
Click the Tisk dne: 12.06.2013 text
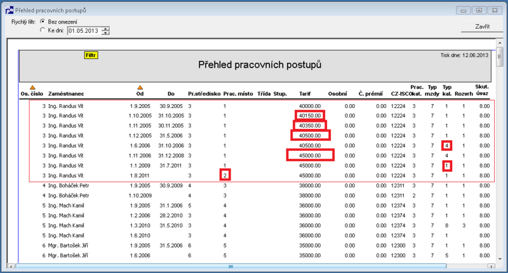(464, 55)
